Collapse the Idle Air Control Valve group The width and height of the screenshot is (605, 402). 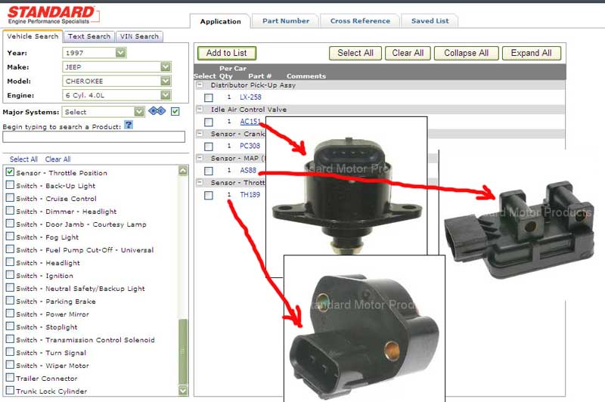pyautogui.click(x=201, y=110)
